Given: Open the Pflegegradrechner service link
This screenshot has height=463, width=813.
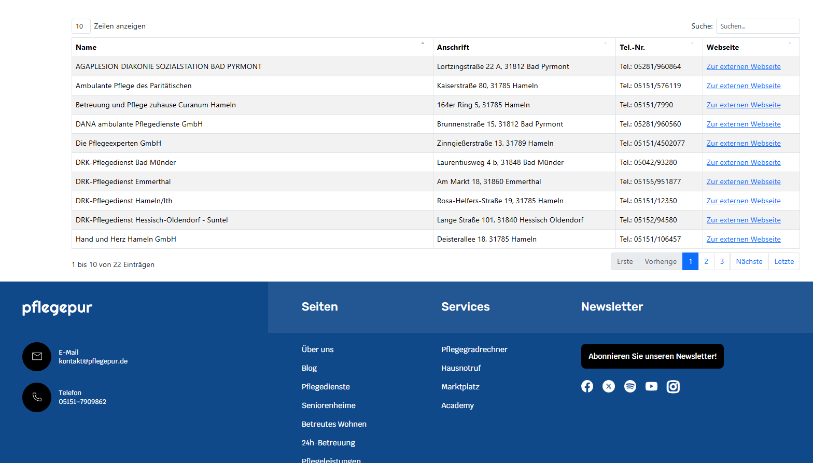Looking at the screenshot, I should click(x=474, y=349).
